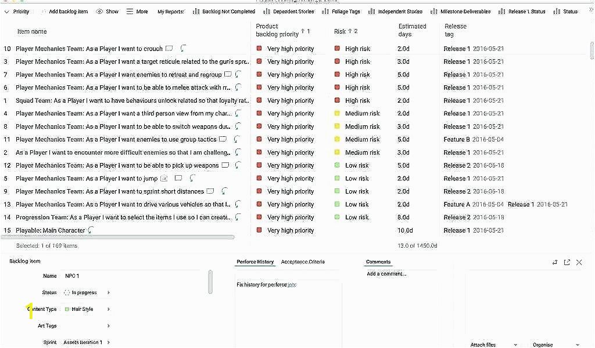This screenshot has height=348, width=595.
Task: Click comment icon on retreat and regroup row
Action: tap(228, 74)
